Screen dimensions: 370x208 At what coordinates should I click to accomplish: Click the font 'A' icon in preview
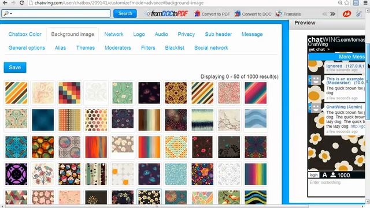[325, 175]
